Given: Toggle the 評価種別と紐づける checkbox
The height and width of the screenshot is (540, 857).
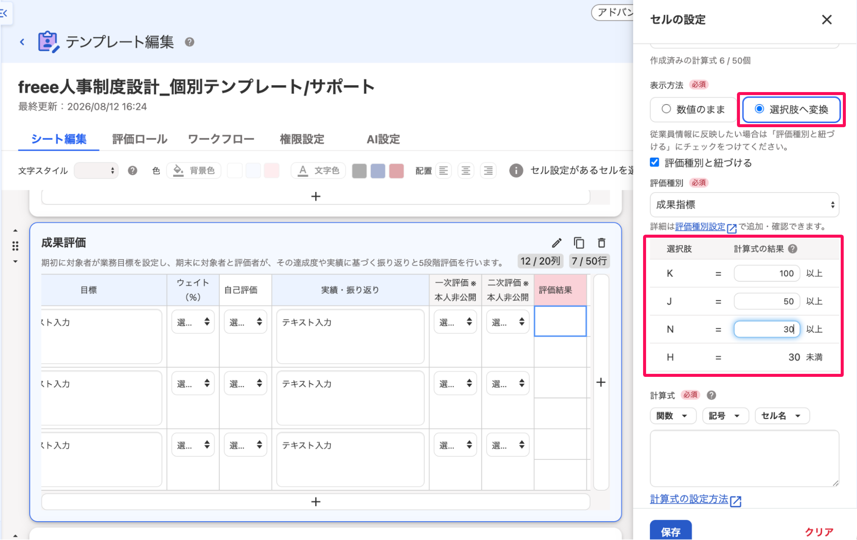Looking at the screenshot, I should pos(654,162).
